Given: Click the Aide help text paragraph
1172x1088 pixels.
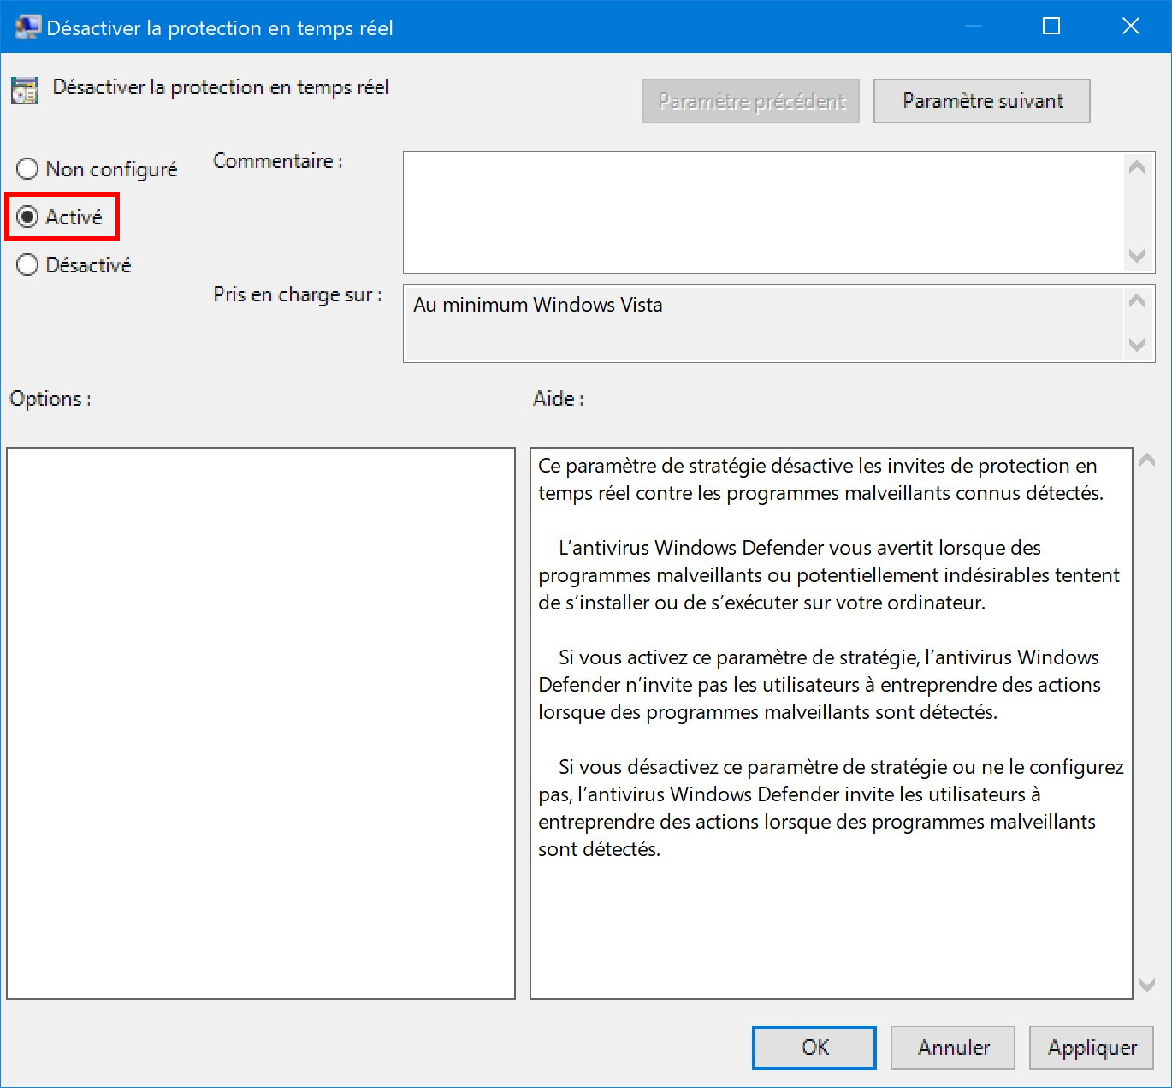Looking at the screenshot, I should click(830, 657).
